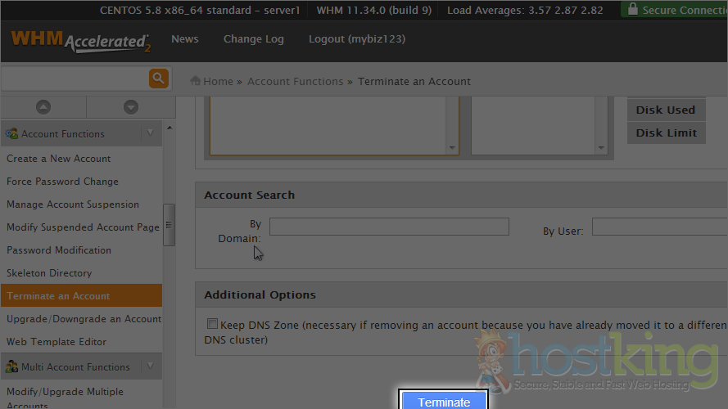Viewport: 728px width, 409px height.
Task: Click the Disk Used column header
Action: click(x=665, y=110)
